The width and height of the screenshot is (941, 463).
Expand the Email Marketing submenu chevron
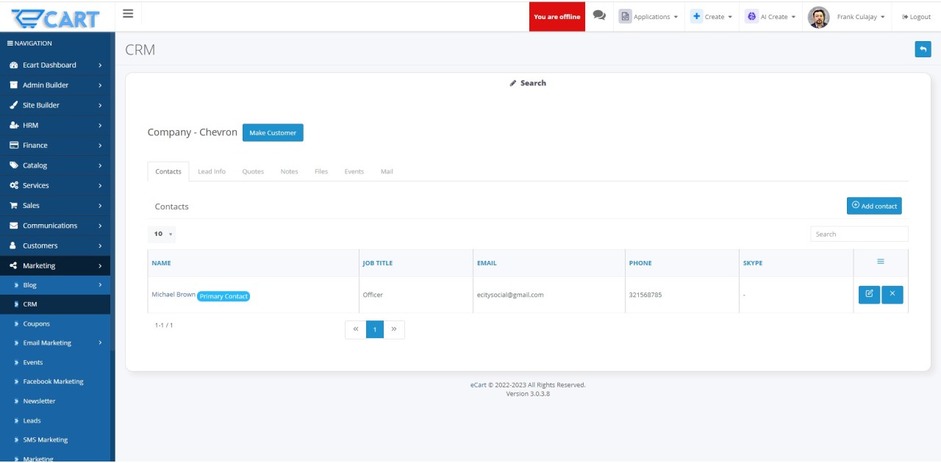tap(100, 343)
